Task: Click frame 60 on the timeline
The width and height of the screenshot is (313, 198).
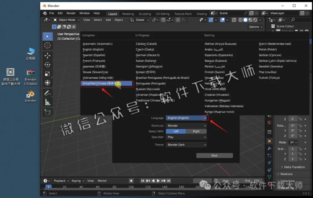Action: pos(98,186)
